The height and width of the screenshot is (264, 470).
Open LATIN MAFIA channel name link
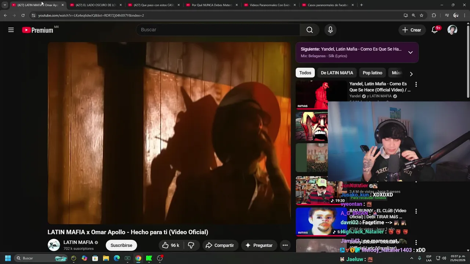[78, 242]
